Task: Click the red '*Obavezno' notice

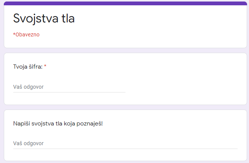Action: [26, 34]
